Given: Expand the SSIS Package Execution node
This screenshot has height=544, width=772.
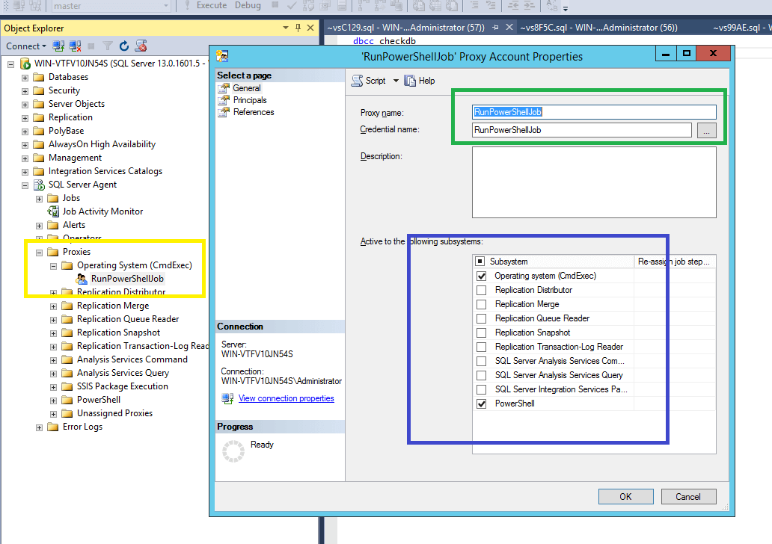Looking at the screenshot, I should point(54,387).
